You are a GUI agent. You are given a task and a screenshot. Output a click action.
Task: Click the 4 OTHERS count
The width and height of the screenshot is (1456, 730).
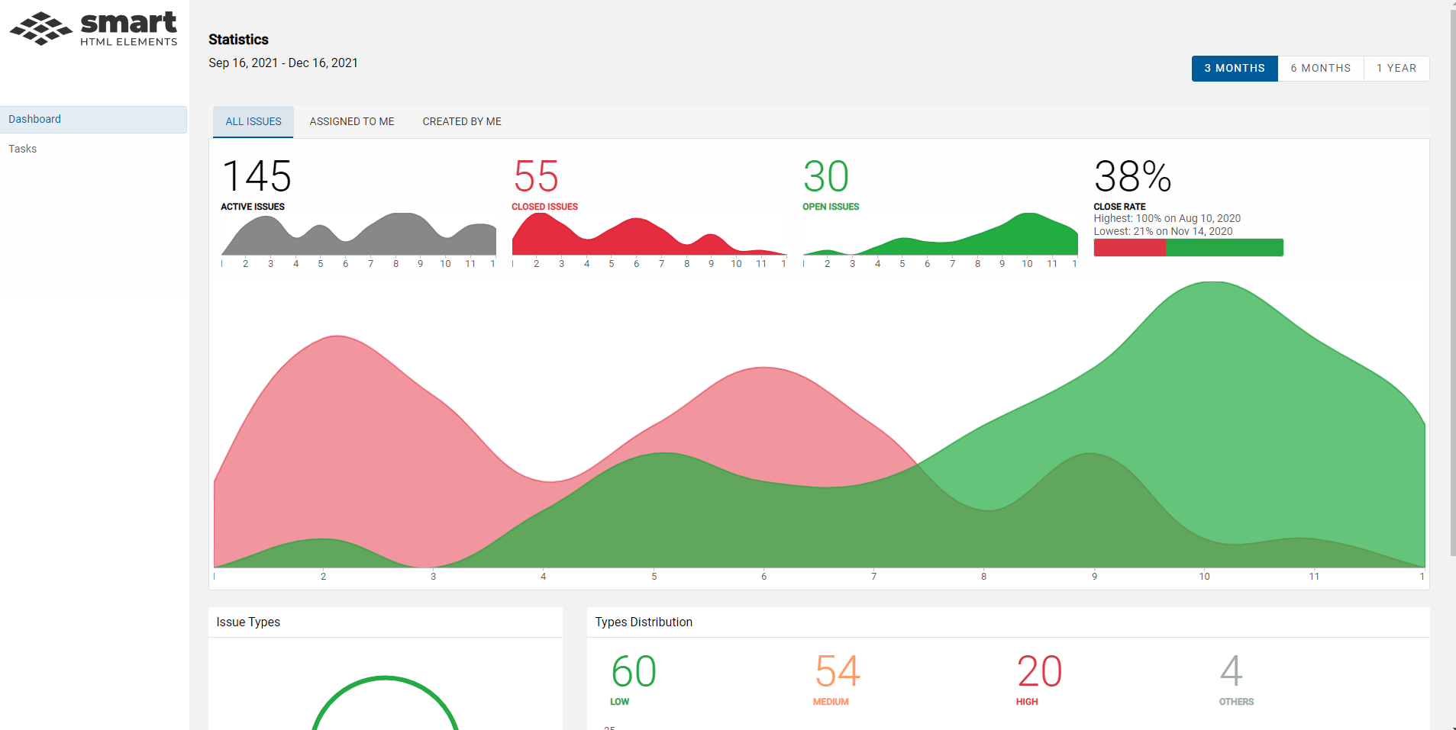1231,672
